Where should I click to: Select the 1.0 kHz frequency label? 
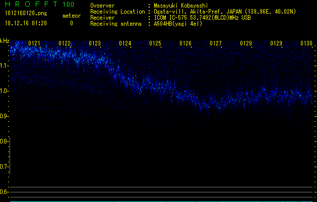click(x=5, y=91)
